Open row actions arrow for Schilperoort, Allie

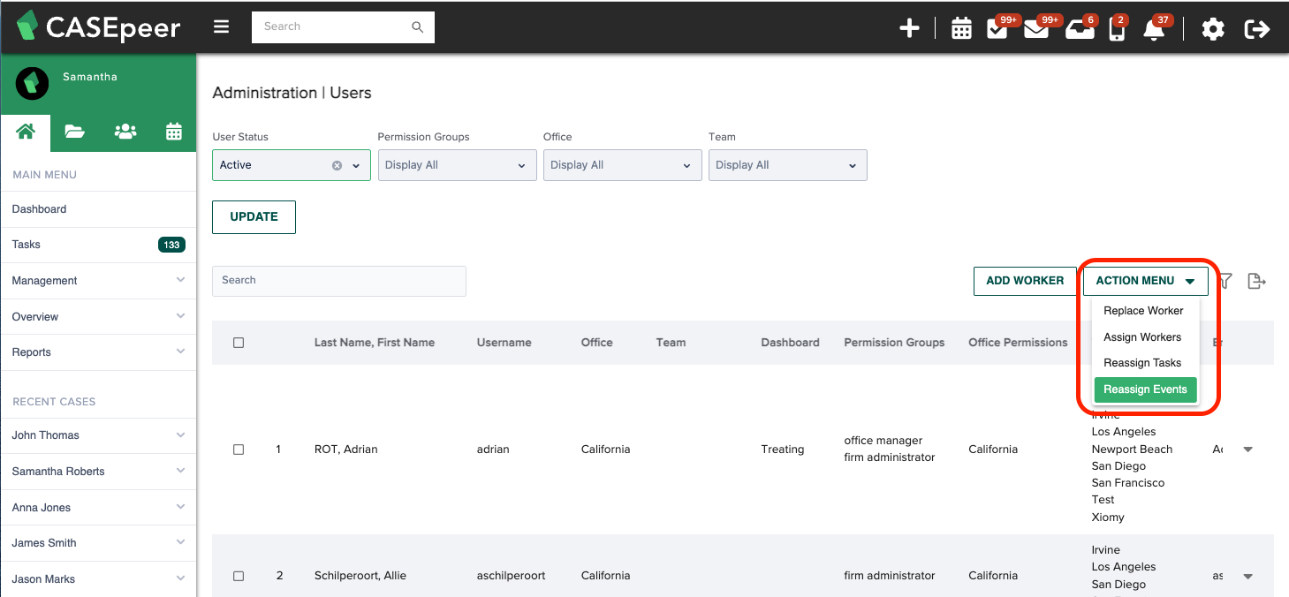[1248, 576]
